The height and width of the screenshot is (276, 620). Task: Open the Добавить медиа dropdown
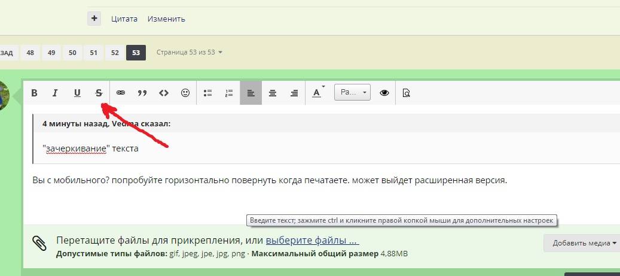click(x=581, y=242)
